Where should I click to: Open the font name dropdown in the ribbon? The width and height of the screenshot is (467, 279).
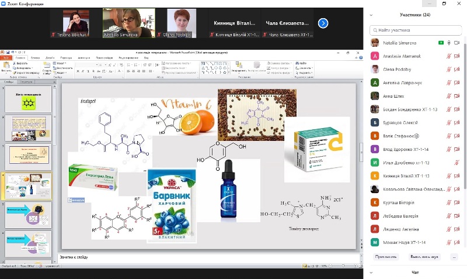point(97,65)
